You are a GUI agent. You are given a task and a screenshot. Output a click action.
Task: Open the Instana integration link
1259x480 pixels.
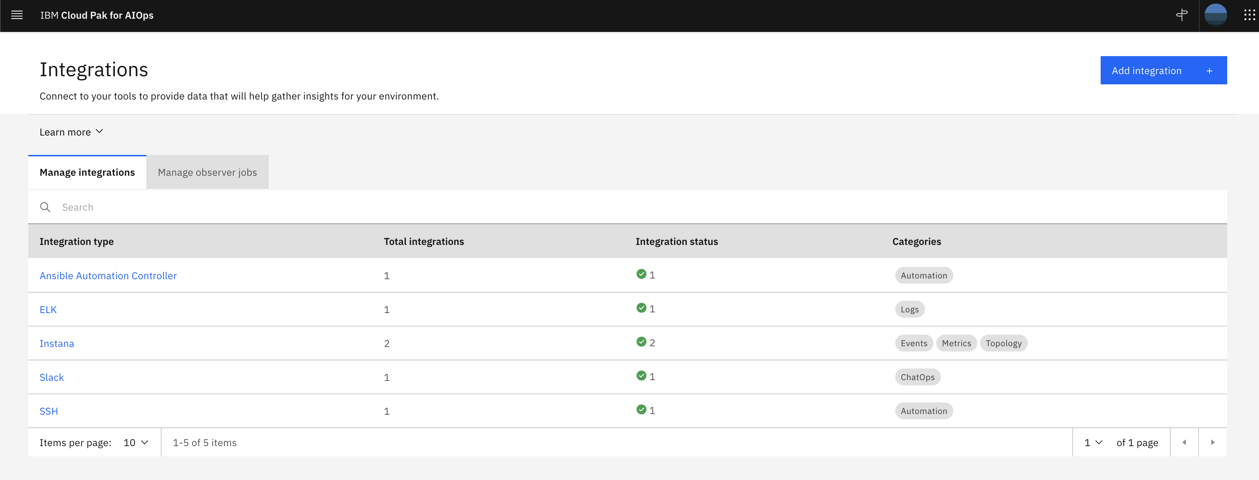pyautogui.click(x=57, y=343)
